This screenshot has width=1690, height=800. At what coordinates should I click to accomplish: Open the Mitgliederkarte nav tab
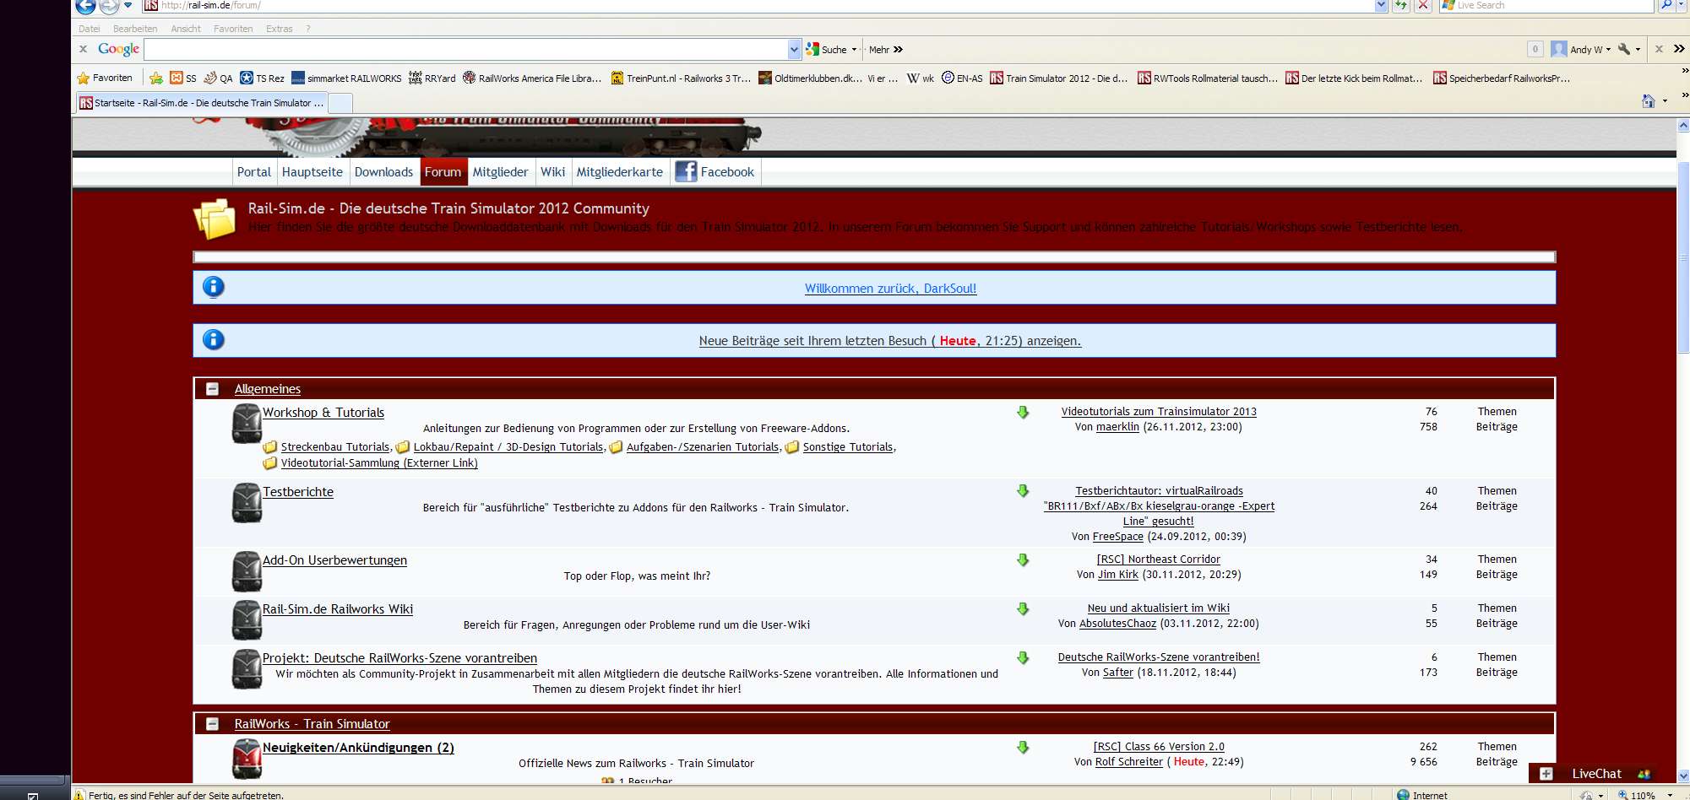620,172
